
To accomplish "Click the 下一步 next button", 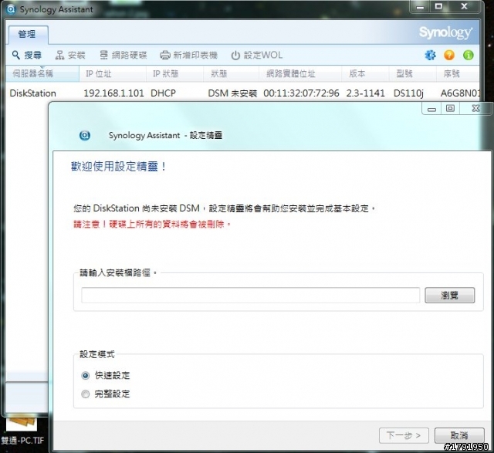I will tap(404, 436).
